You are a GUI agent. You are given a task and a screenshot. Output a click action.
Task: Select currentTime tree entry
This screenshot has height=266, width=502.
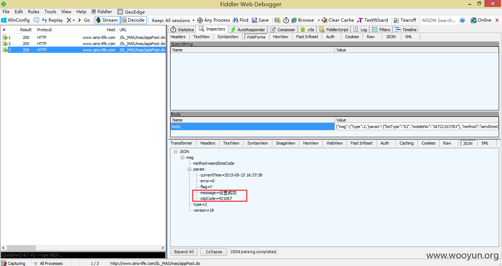[x=231, y=175]
